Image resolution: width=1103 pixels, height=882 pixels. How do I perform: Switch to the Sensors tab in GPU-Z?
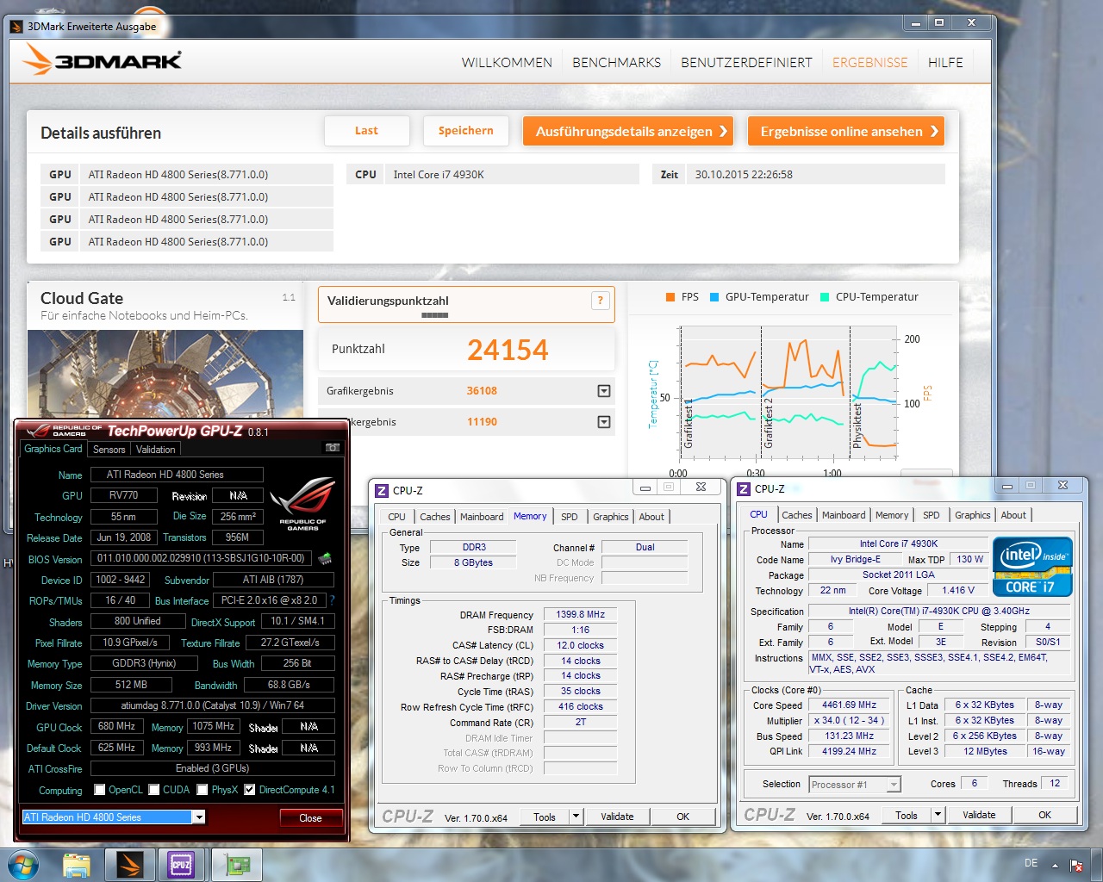point(109,450)
